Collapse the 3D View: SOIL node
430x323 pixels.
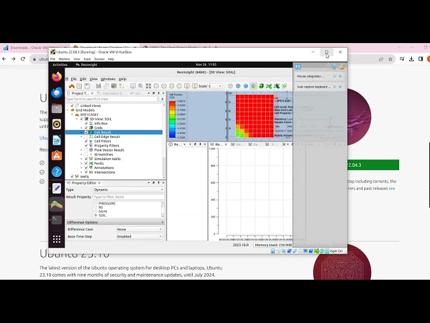(77, 119)
